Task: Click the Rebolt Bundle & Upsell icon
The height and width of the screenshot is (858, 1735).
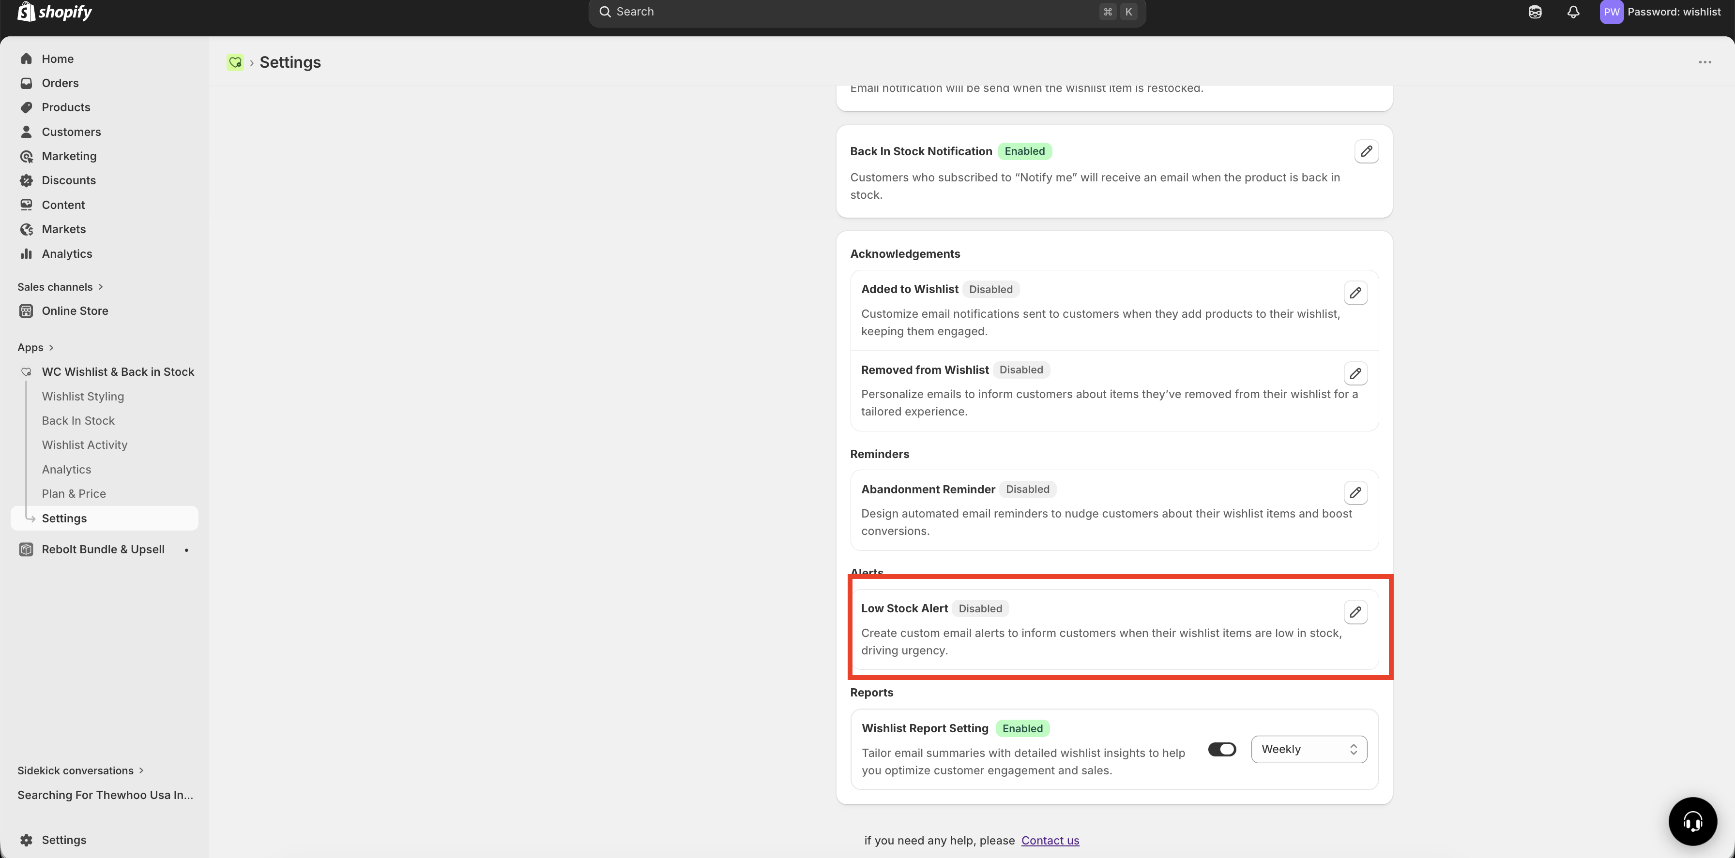Action: pos(26,549)
